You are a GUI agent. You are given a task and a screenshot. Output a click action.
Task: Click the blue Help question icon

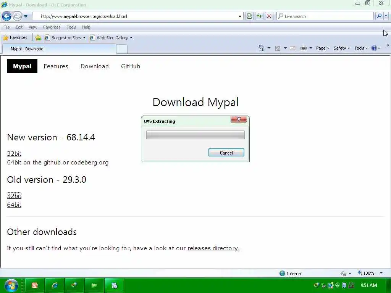click(374, 48)
